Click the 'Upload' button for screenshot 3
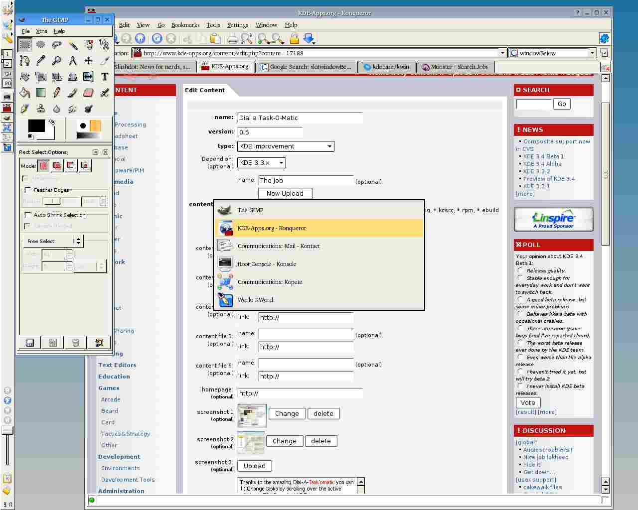638x510 pixels. pos(255,466)
